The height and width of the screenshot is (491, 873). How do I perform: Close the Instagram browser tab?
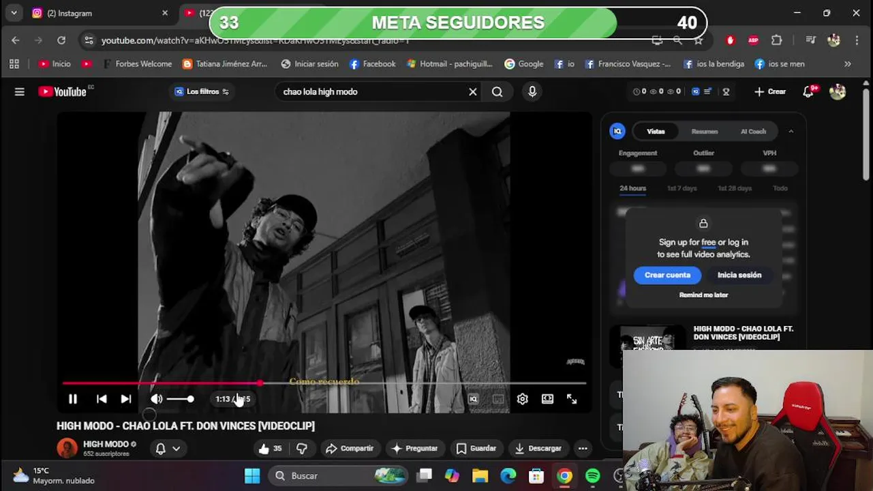tap(165, 13)
